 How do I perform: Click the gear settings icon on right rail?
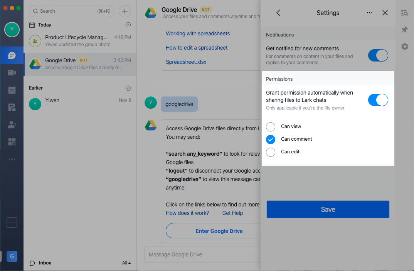point(404,47)
